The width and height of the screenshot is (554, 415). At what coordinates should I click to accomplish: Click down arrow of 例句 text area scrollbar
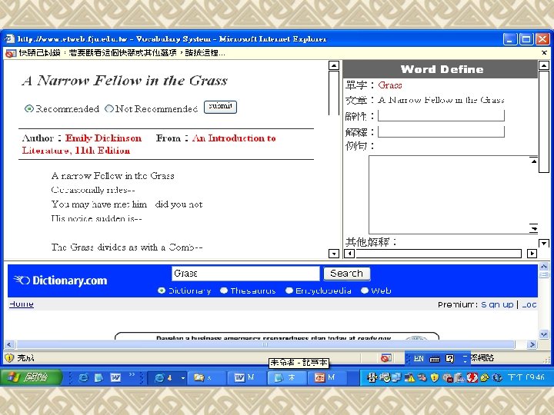(533, 229)
